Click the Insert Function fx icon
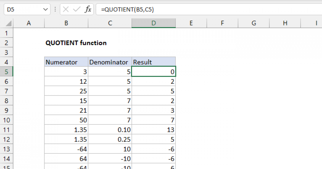 88,10
